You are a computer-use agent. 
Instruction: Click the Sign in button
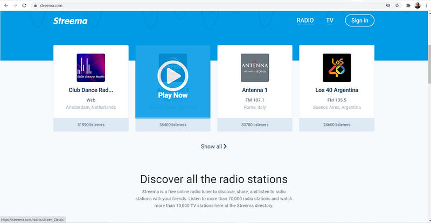(x=359, y=20)
